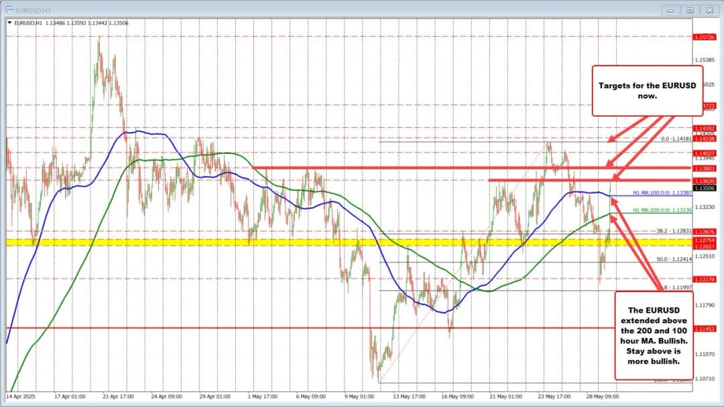Expand the triangle arrow beside EURUSD,H1
Image resolution: width=724 pixels, height=407 pixels.
tap(9, 22)
